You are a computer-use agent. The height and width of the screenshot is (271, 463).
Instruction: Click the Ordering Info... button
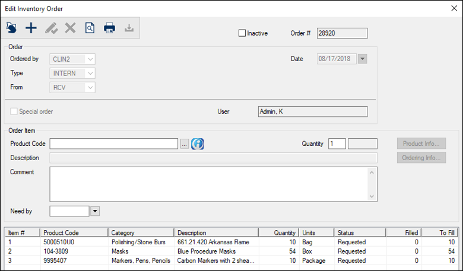point(421,158)
